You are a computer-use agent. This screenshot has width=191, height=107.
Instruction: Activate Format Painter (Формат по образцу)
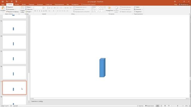pyautogui.click(x=12, y=12)
